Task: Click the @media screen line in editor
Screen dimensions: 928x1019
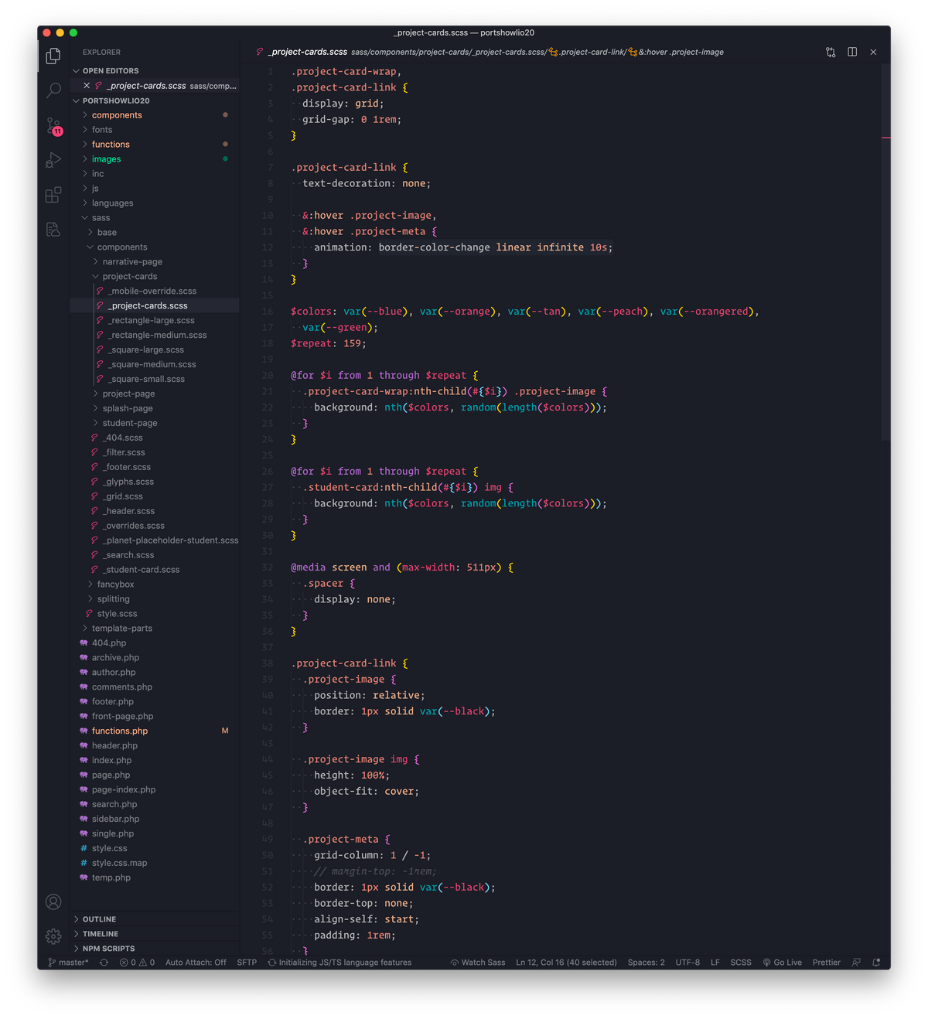Action: pos(402,567)
